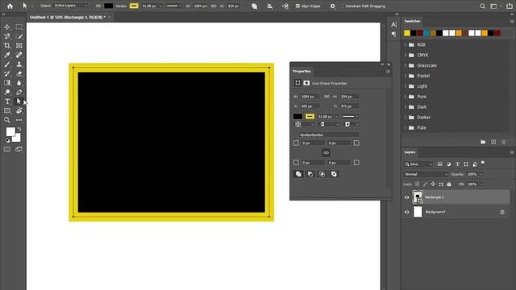Open the search icon at top right
Screen dimensions: 516x290
coord(482,6)
